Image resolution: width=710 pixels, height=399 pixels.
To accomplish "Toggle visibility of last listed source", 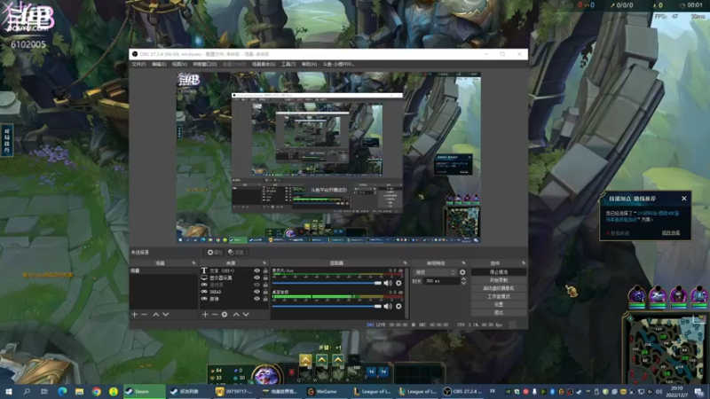I will point(256,299).
